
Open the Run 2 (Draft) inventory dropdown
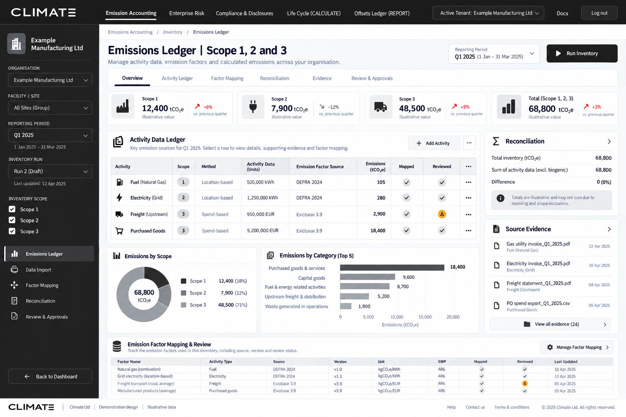[50, 171]
